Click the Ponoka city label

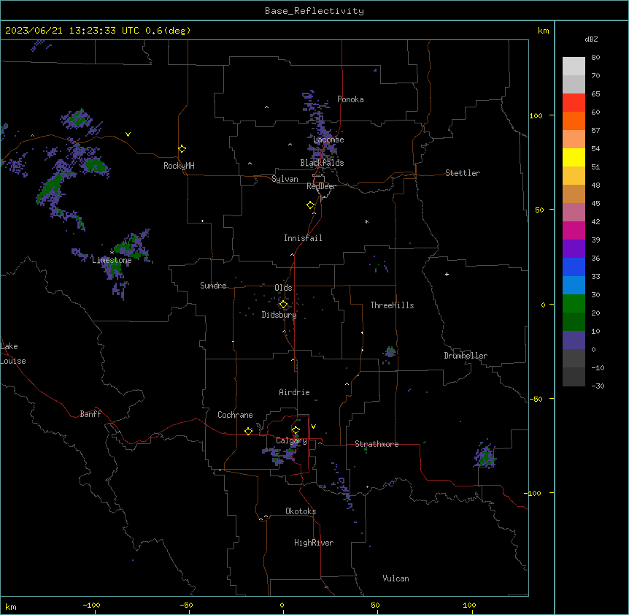[350, 99]
